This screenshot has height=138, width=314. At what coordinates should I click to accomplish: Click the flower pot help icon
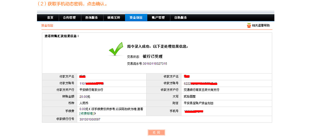click(x=249, y=25)
